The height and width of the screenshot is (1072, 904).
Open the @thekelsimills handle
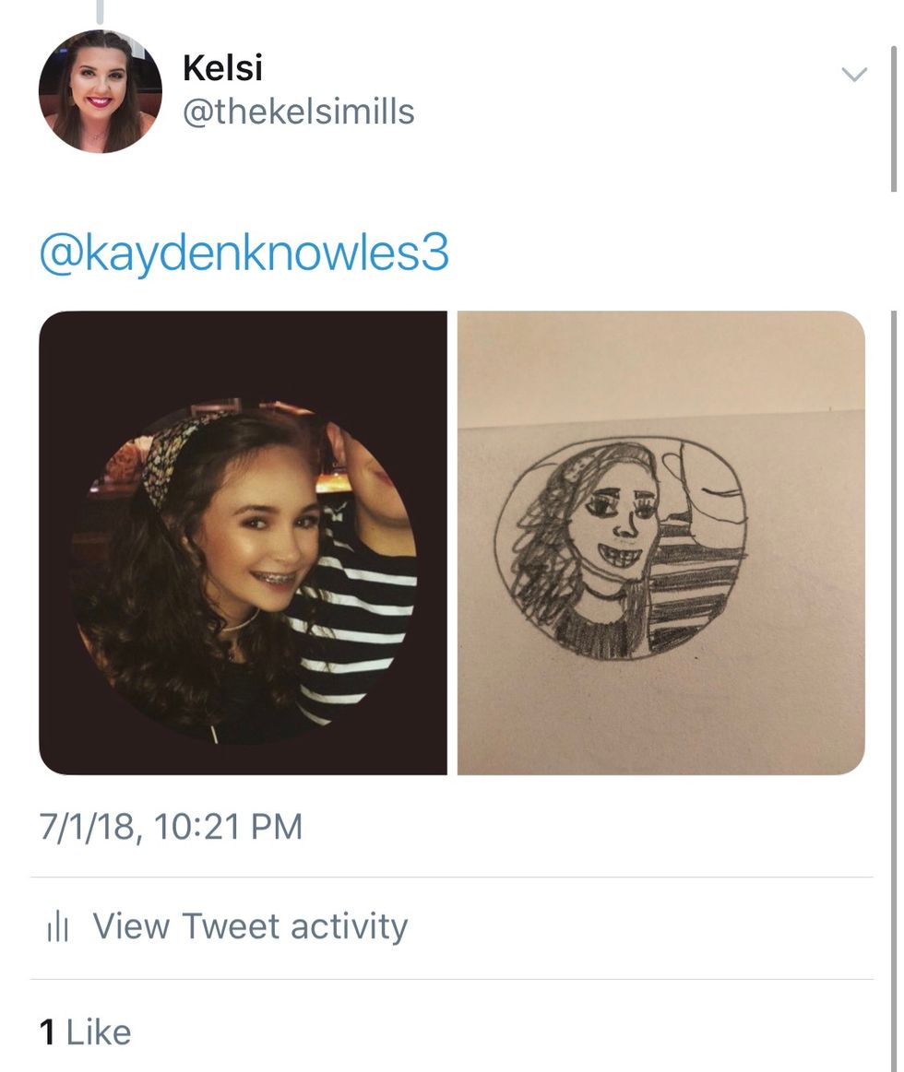tap(298, 112)
